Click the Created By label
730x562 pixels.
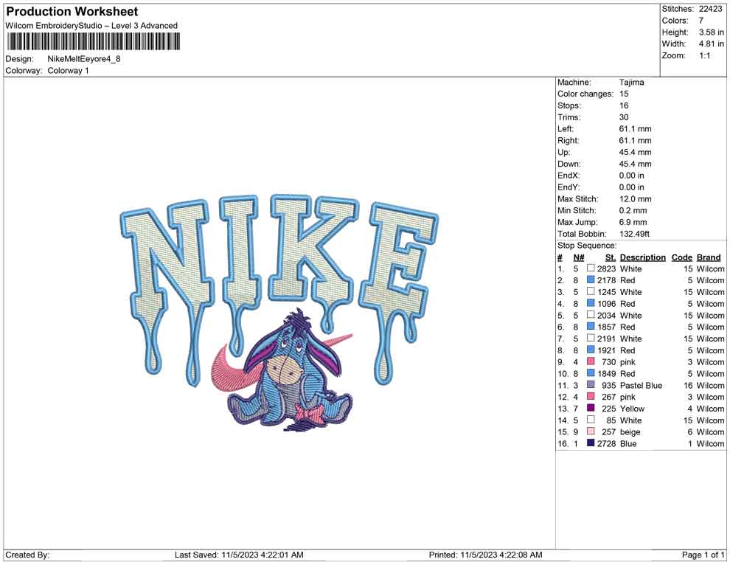(27, 555)
